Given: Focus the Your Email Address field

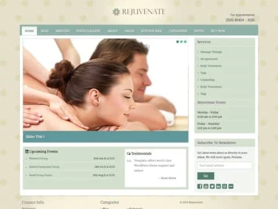Looking at the screenshot, I should point(225,165).
